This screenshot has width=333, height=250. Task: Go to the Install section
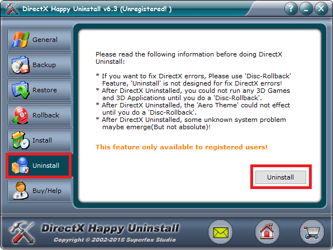coord(40,140)
